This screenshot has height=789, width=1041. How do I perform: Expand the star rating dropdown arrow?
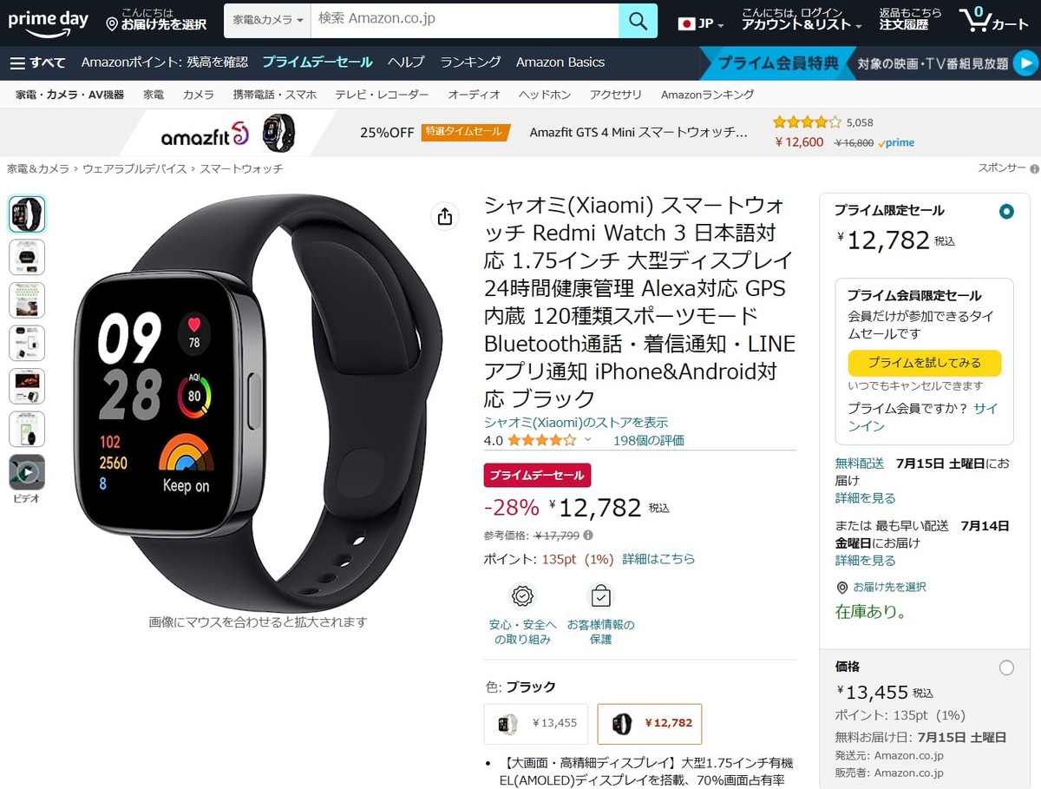[x=587, y=440]
